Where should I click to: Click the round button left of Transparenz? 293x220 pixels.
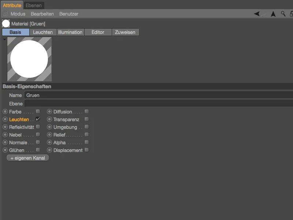(x=49, y=120)
